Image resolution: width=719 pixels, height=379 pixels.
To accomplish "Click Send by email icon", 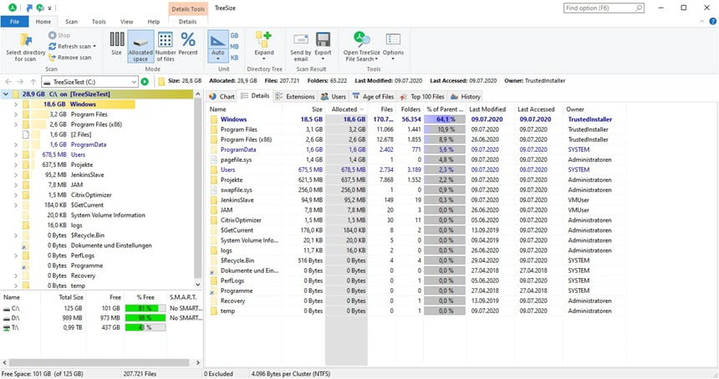I will click(x=301, y=39).
